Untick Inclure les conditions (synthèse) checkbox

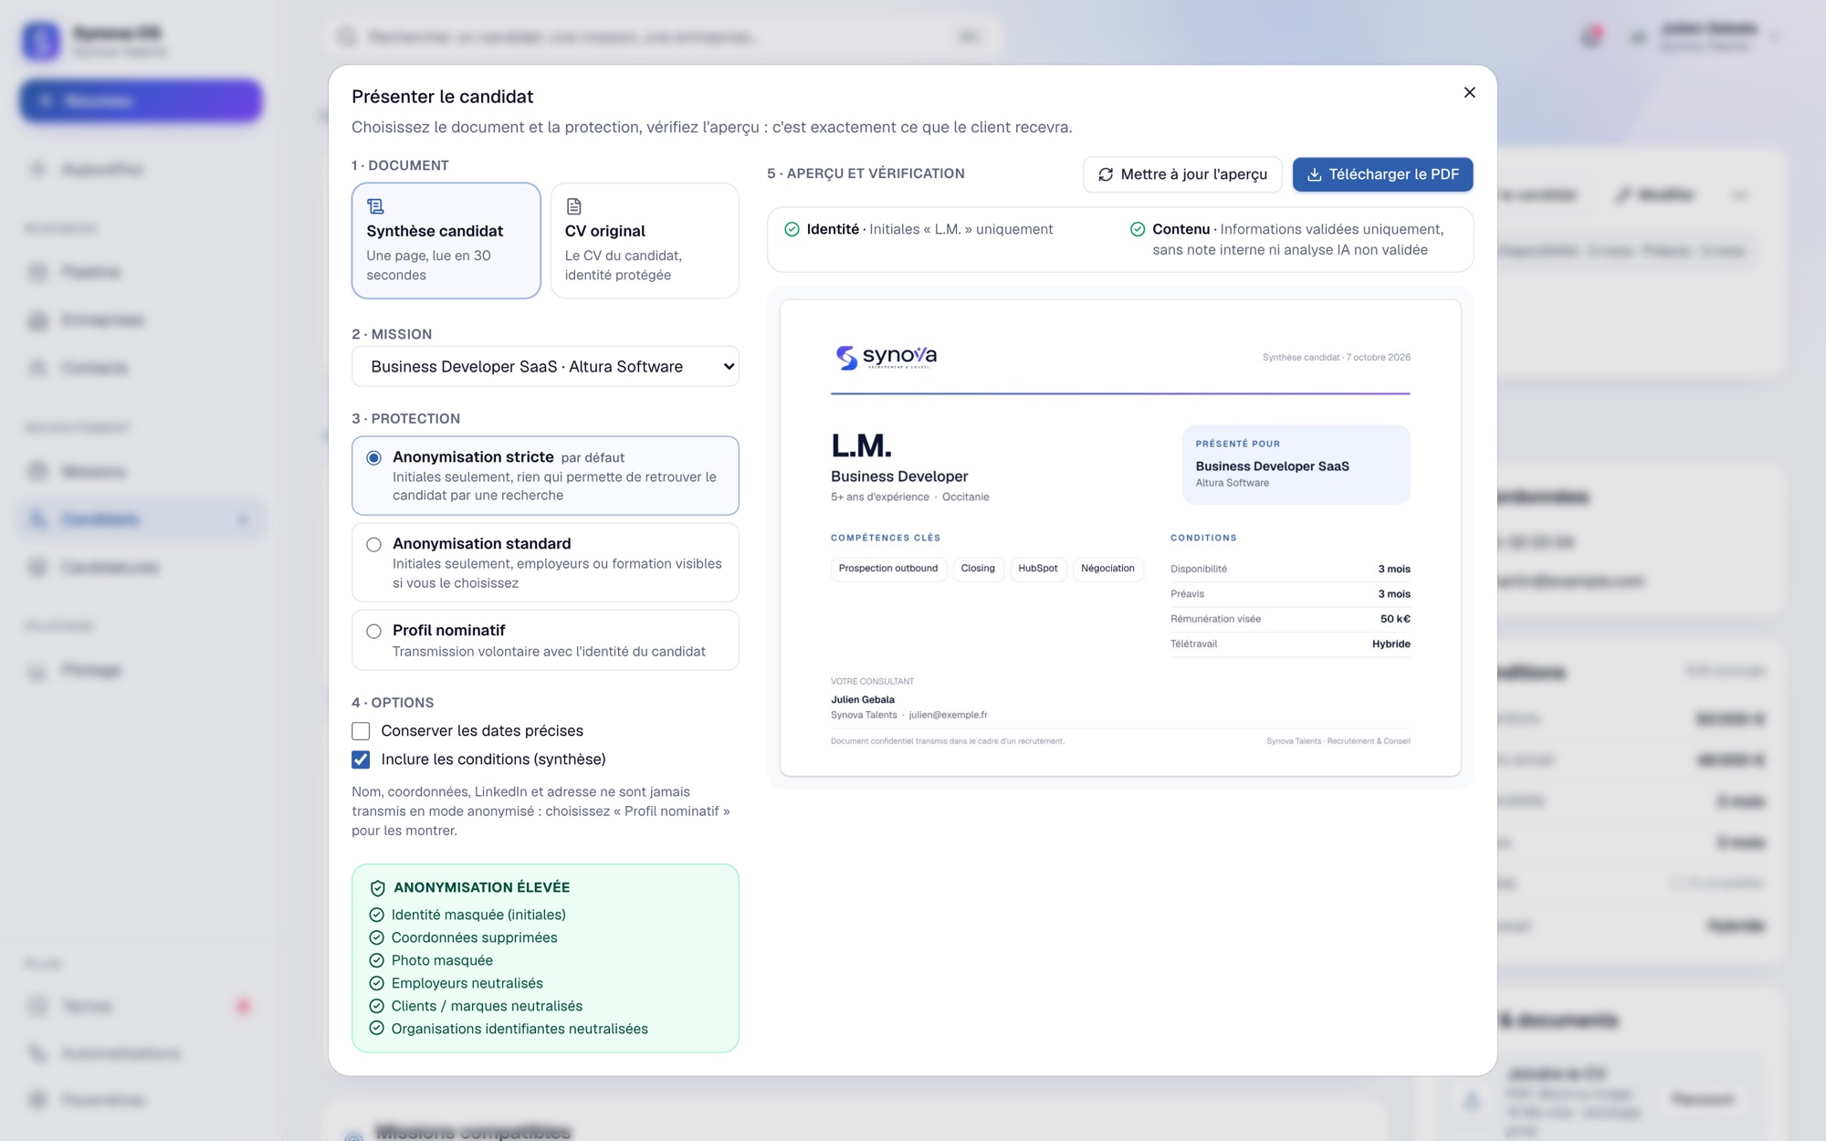361,759
